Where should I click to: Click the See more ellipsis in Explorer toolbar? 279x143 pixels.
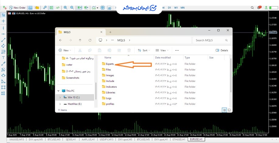pos(177,50)
